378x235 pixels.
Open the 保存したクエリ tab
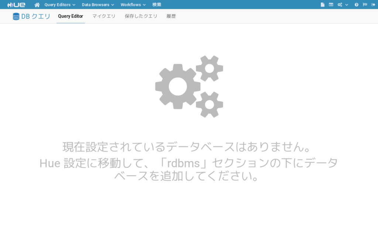141,16
